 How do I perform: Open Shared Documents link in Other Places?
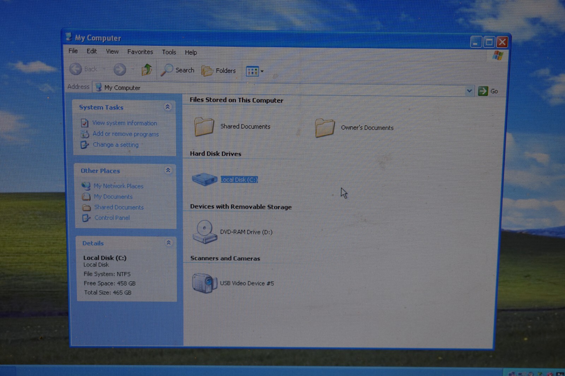tap(119, 207)
